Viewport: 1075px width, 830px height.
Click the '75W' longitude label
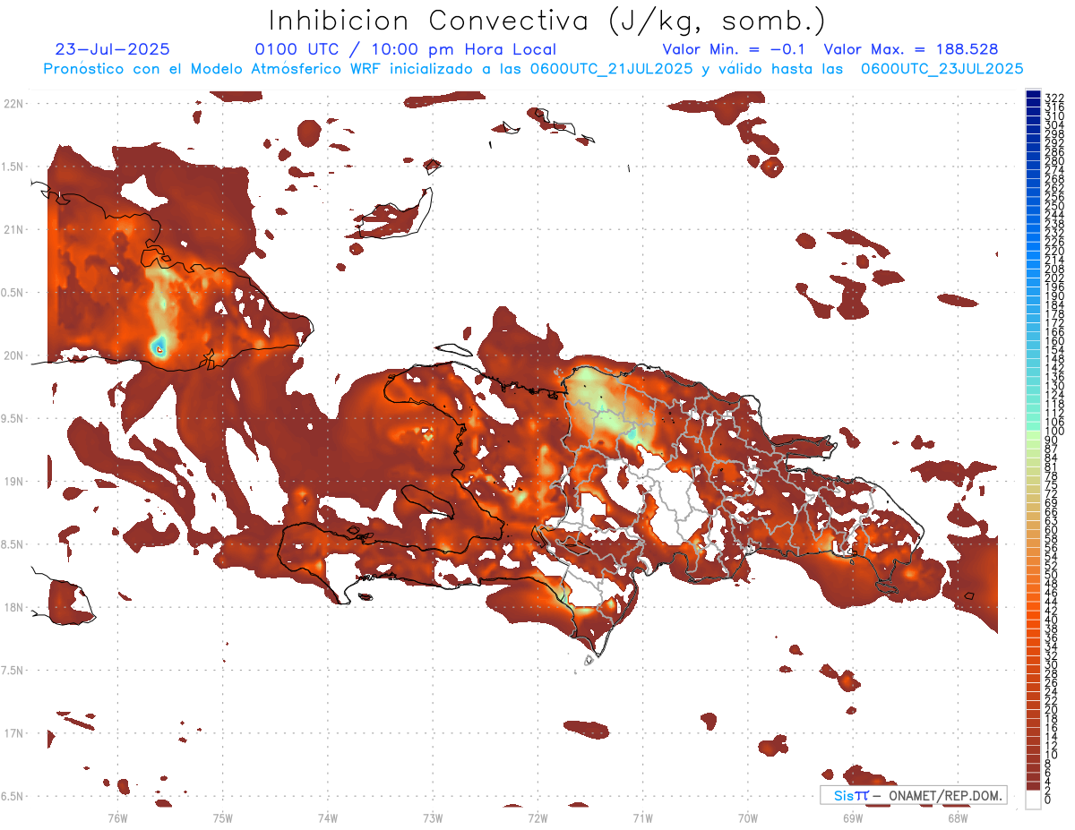[x=222, y=817]
